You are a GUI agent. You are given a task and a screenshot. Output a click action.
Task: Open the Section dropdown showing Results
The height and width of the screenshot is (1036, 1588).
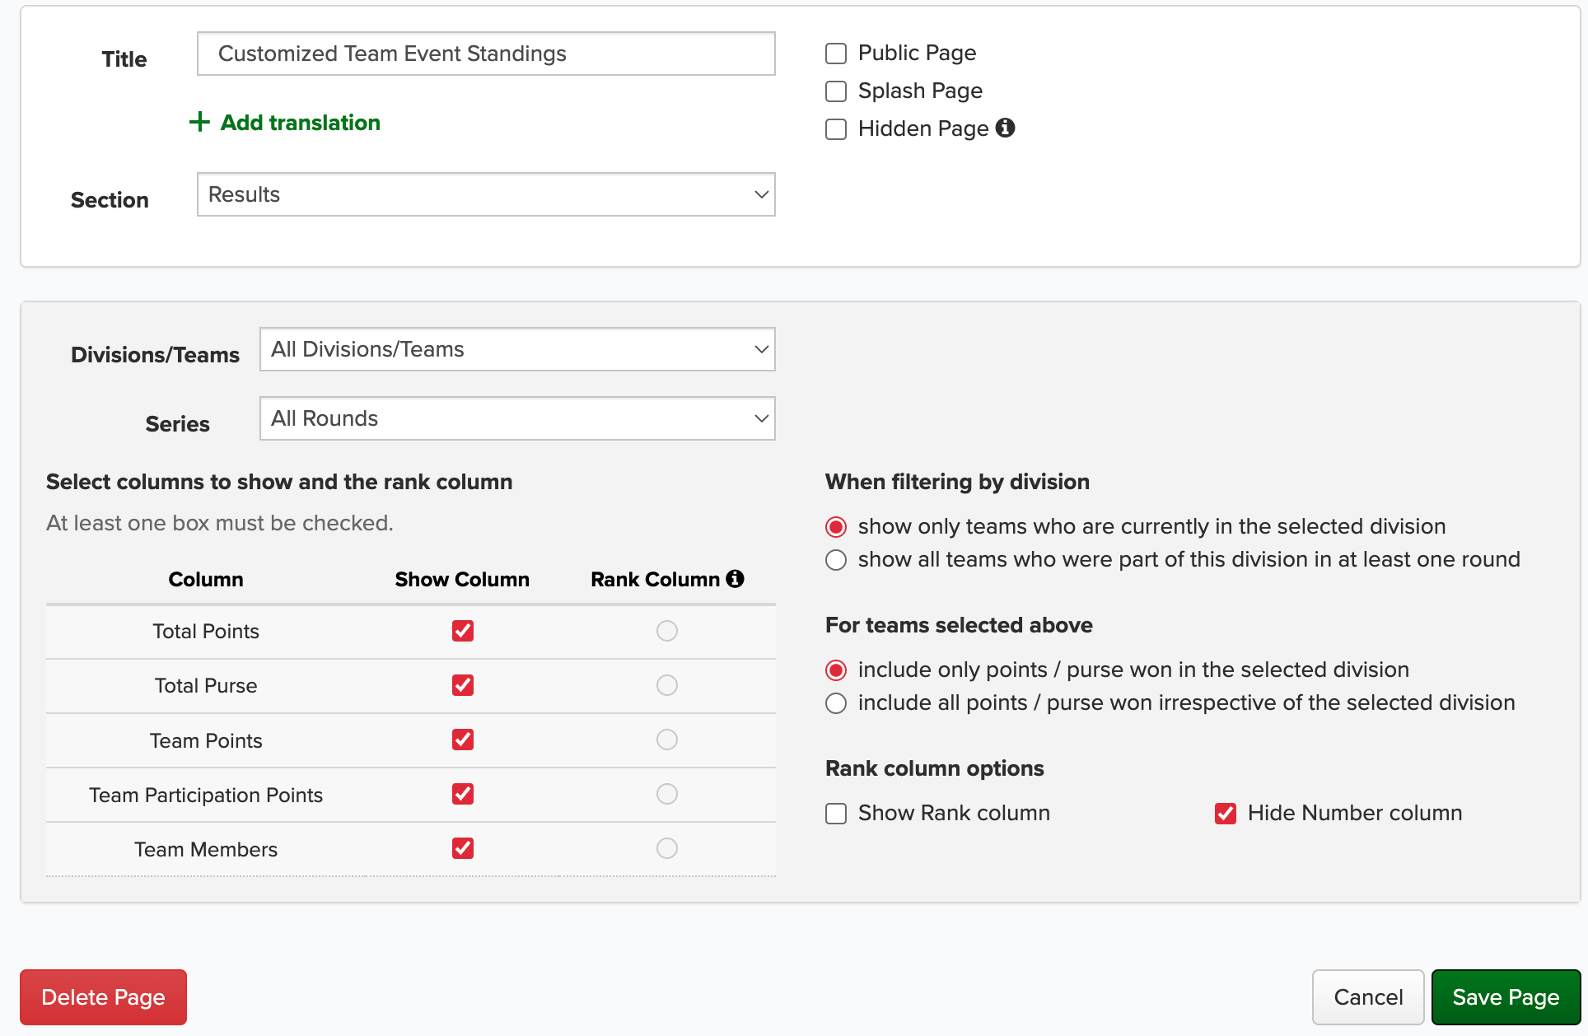tap(486, 194)
